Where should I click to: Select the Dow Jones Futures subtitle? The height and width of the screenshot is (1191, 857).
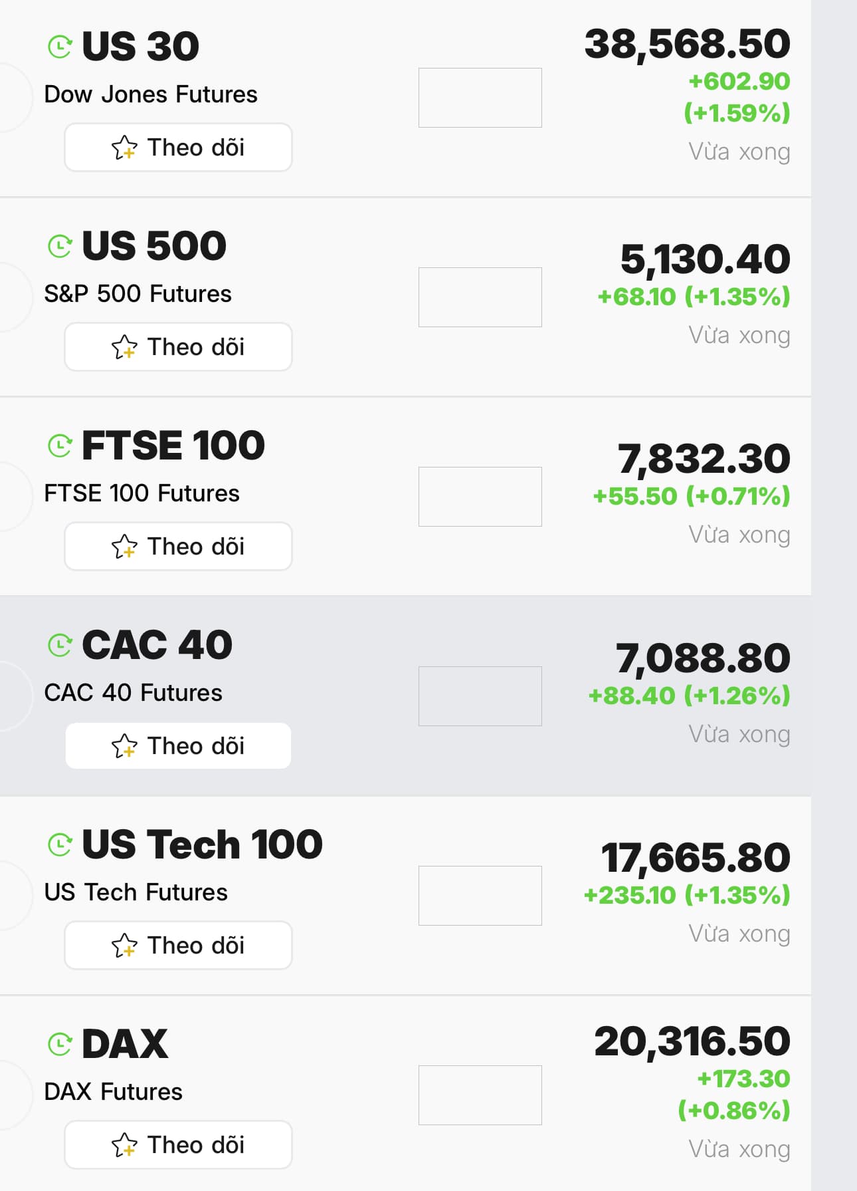click(x=151, y=94)
